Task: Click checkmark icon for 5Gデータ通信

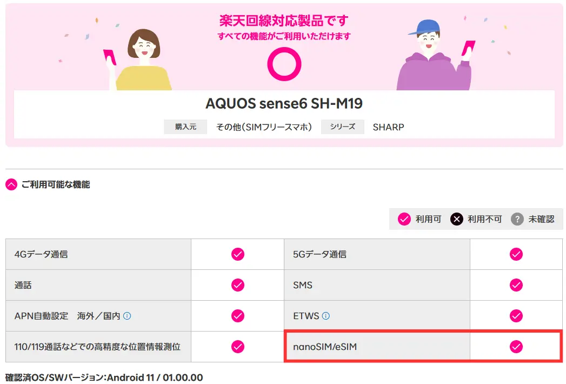Action: (516, 254)
